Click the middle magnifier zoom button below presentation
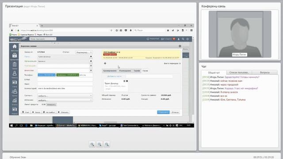 pyautogui.click(x=99, y=144)
